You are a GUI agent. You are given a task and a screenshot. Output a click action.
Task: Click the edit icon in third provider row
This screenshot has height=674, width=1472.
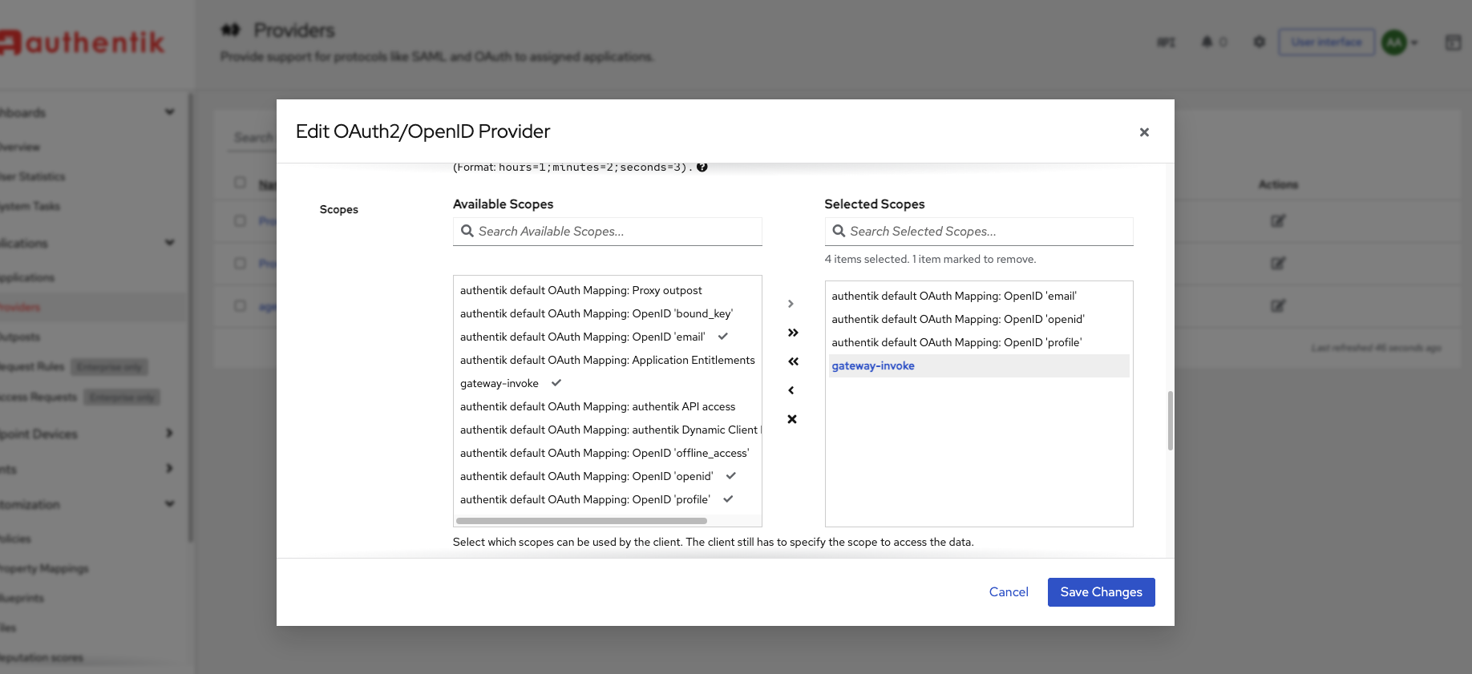(x=1278, y=306)
